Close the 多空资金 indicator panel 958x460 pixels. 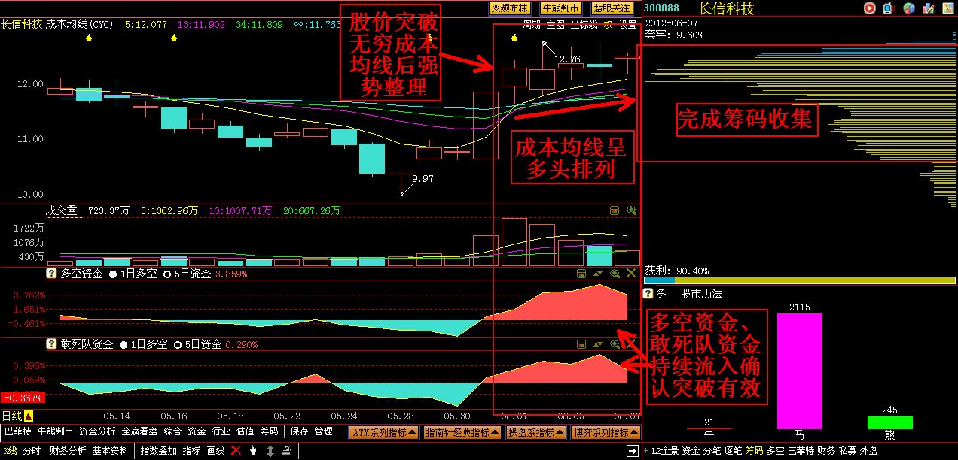pos(631,274)
